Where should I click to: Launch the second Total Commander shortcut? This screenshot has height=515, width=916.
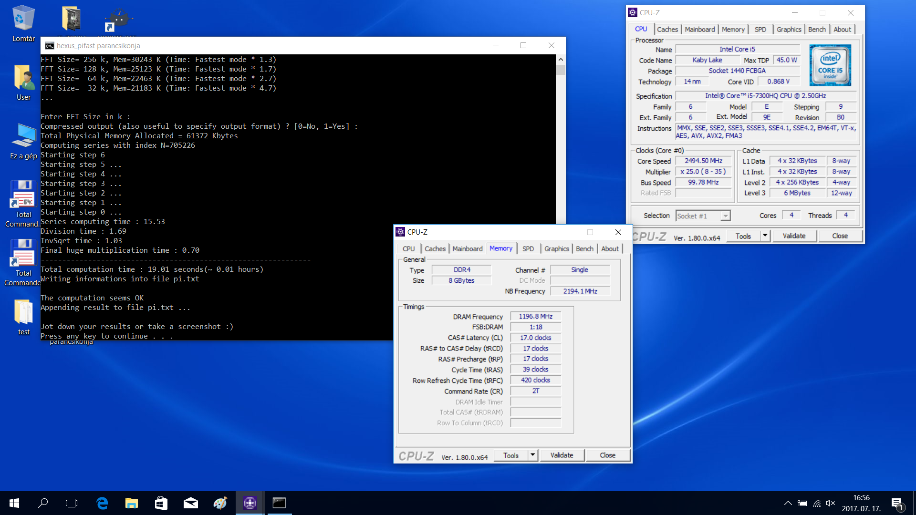tap(22, 261)
